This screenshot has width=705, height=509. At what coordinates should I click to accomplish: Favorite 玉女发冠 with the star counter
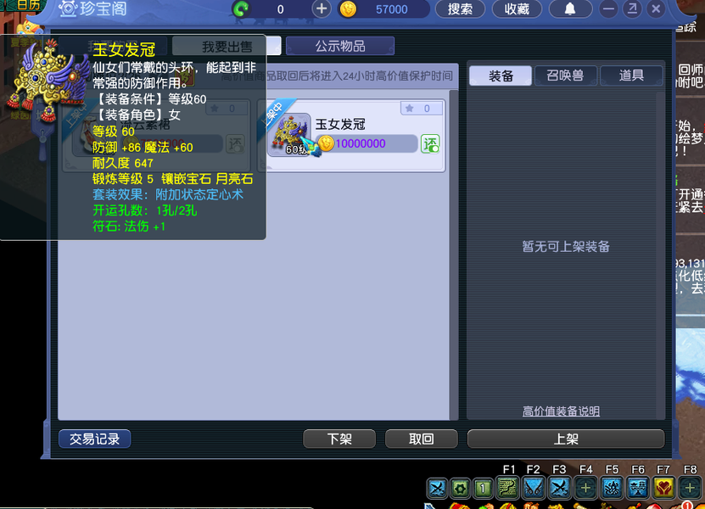[x=422, y=109]
